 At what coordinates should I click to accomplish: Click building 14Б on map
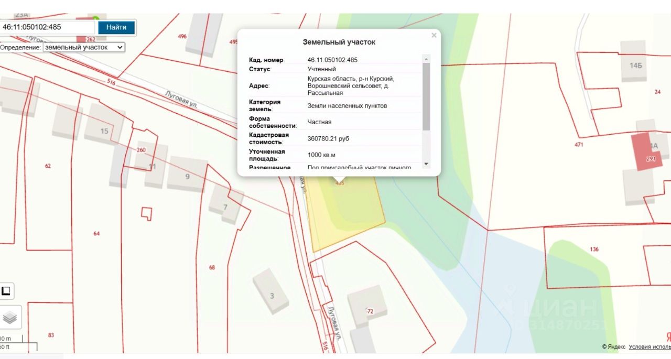tap(635, 66)
